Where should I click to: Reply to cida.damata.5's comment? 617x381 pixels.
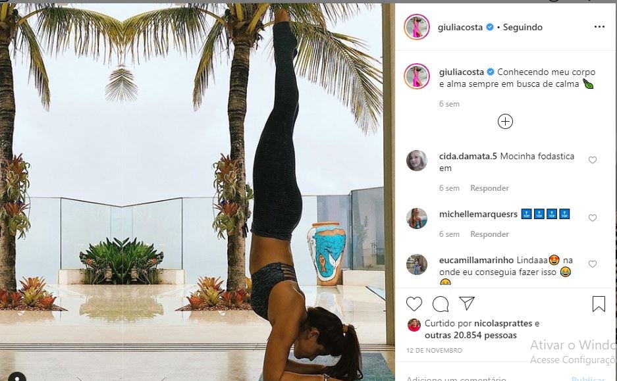click(489, 188)
